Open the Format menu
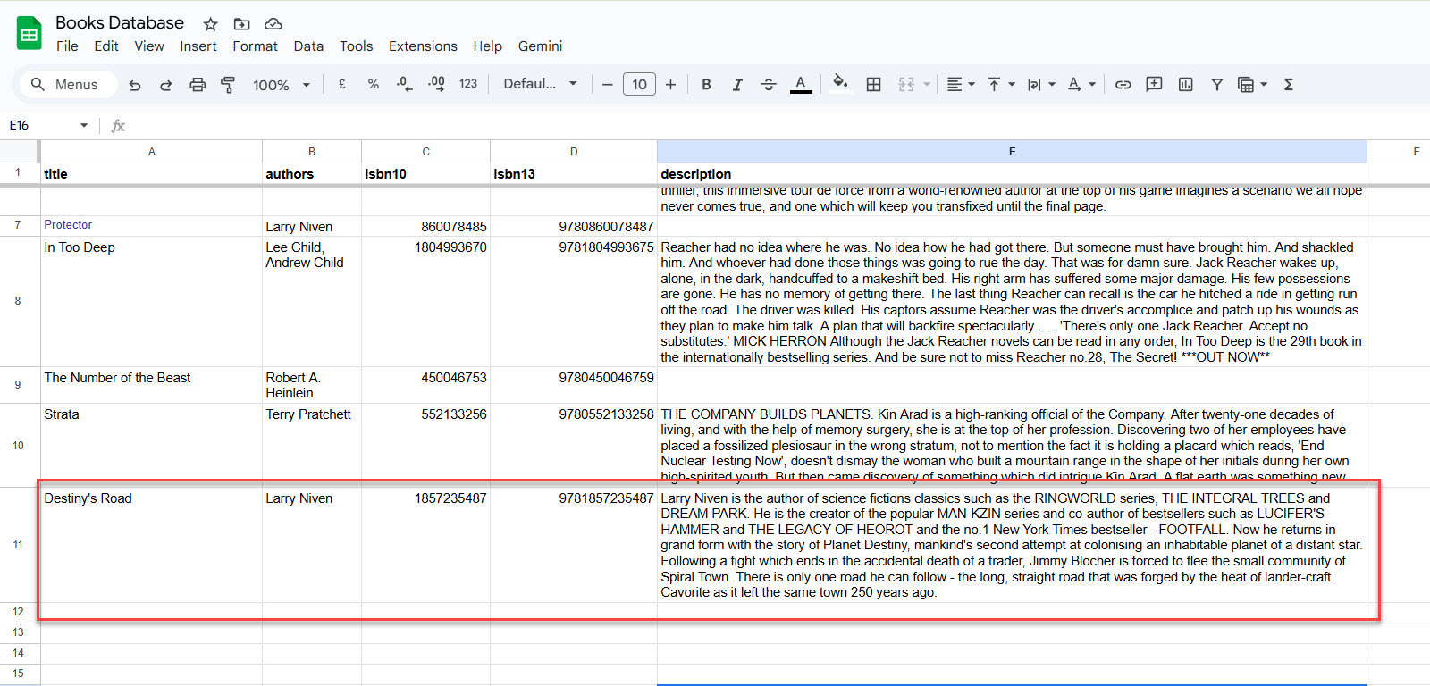1430x686 pixels. point(255,46)
